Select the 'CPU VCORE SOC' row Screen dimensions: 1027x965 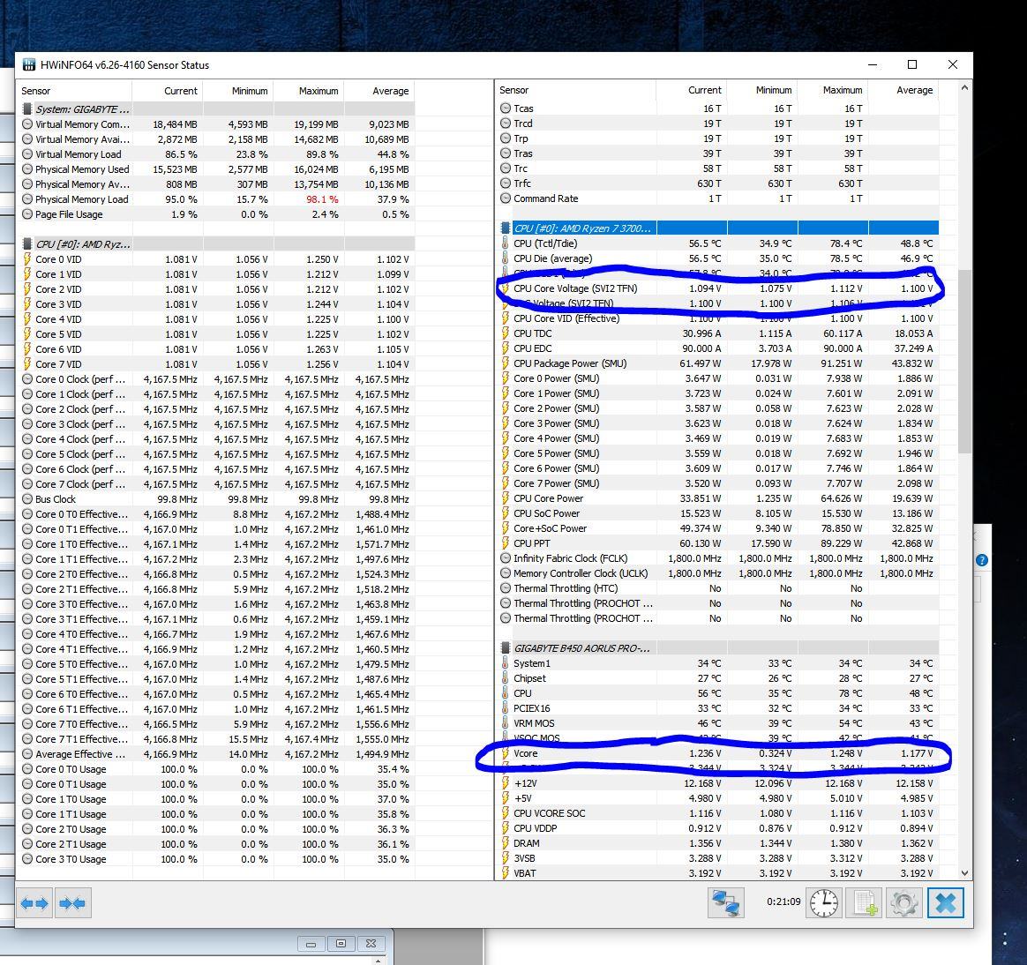(x=718, y=814)
